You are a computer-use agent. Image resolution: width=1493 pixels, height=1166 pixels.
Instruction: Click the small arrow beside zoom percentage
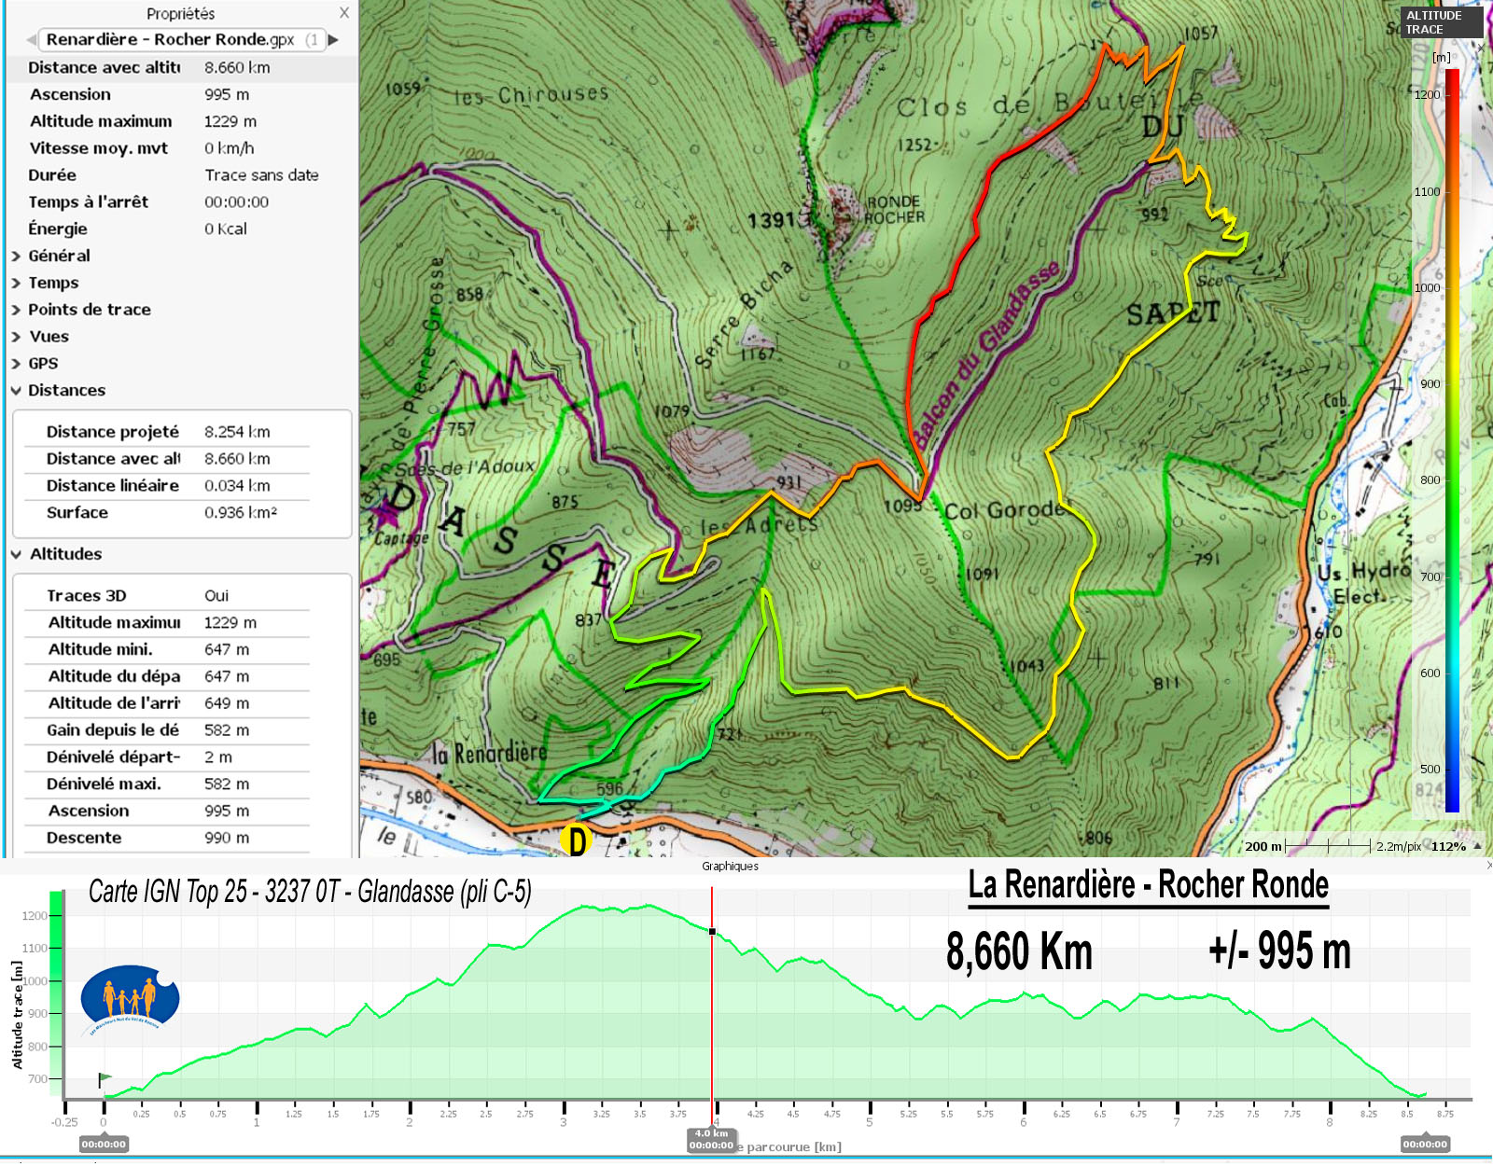(x=1477, y=846)
